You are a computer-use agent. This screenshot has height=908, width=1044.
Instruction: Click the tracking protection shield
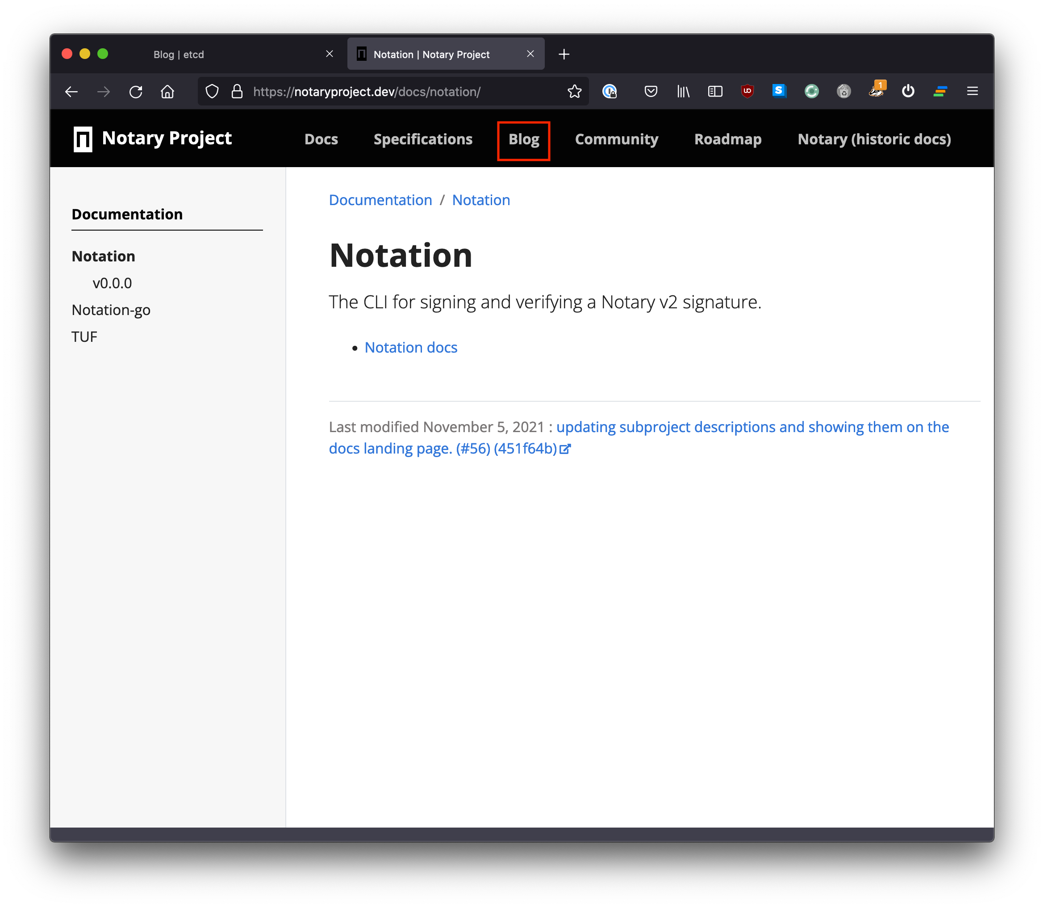pos(212,92)
